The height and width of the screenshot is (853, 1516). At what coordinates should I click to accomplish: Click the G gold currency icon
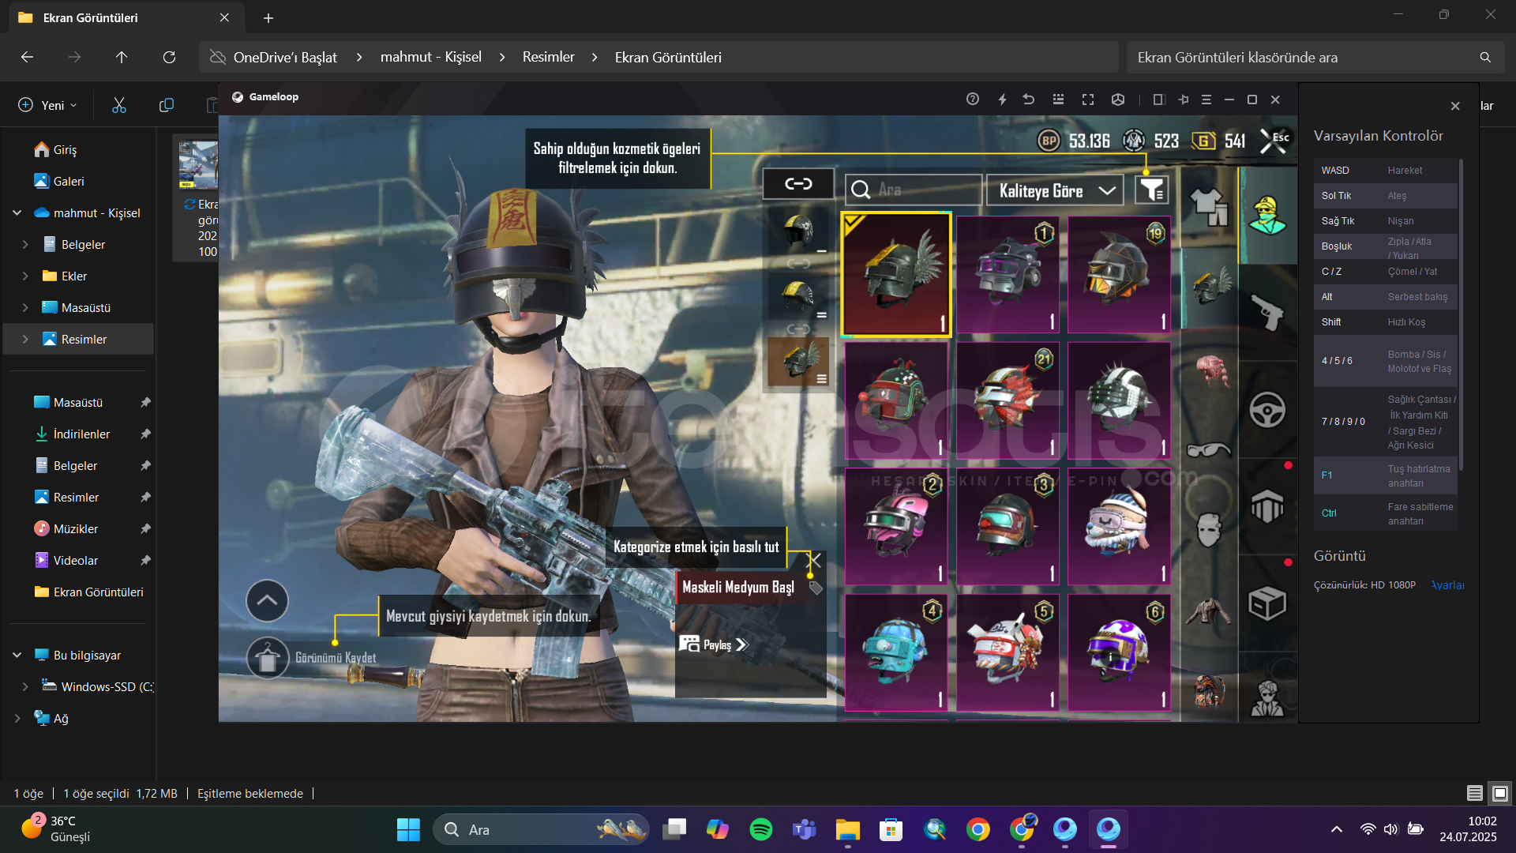tap(1203, 141)
